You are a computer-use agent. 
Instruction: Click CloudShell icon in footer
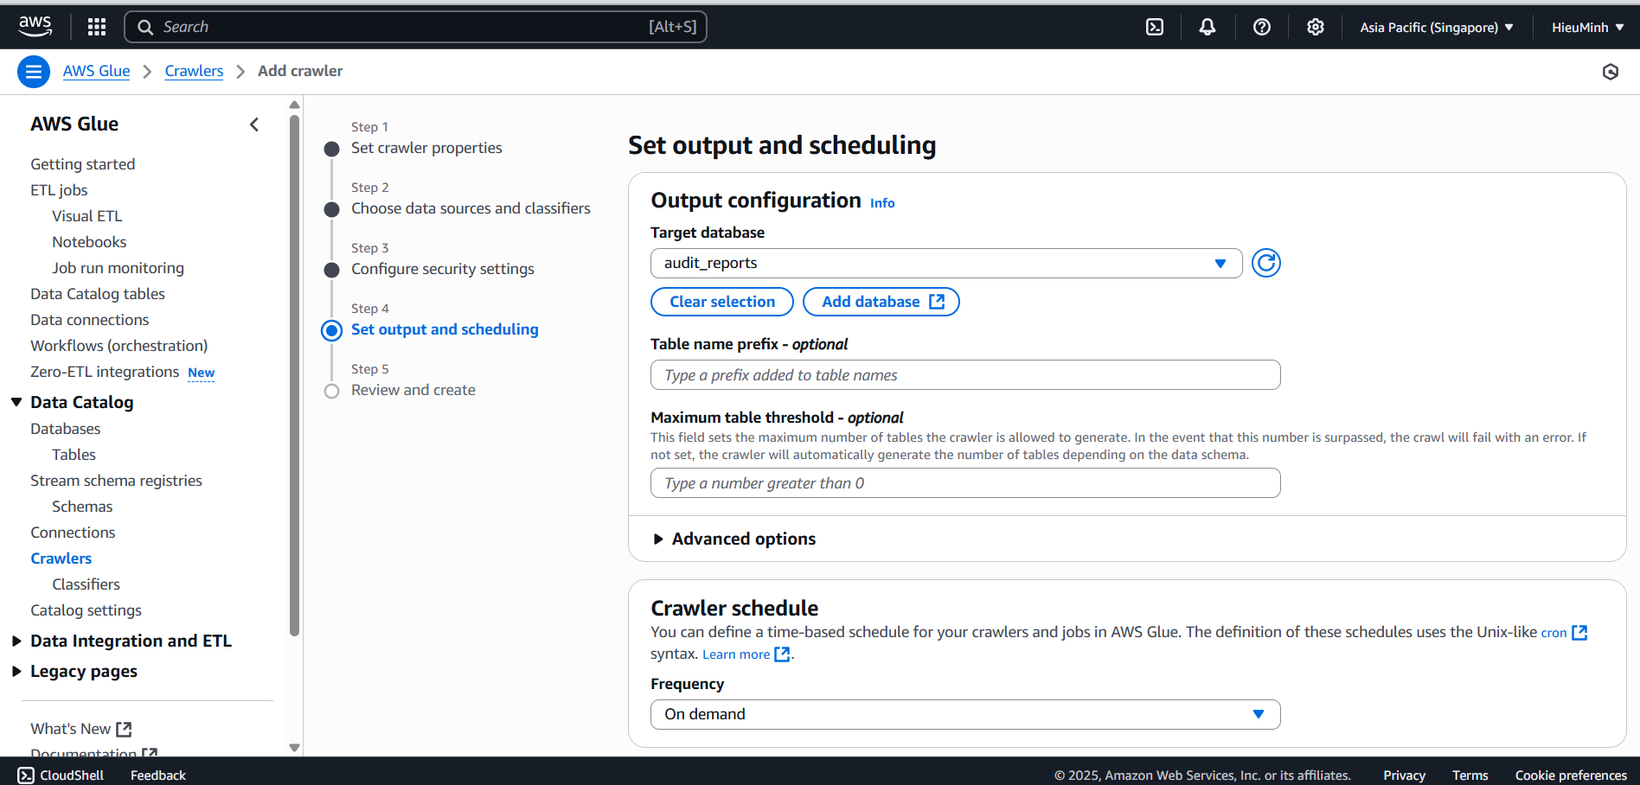[x=26, y=775]
